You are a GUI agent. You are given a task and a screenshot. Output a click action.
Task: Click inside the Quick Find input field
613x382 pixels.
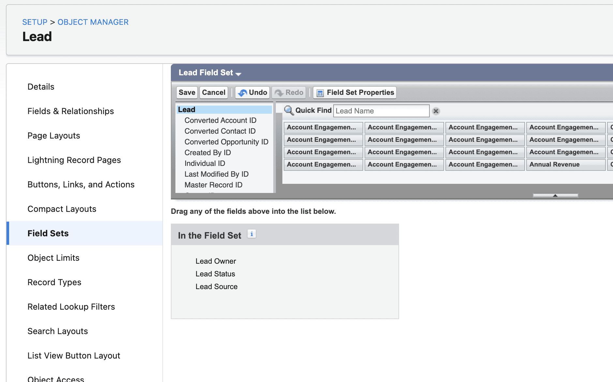point(381,111)
